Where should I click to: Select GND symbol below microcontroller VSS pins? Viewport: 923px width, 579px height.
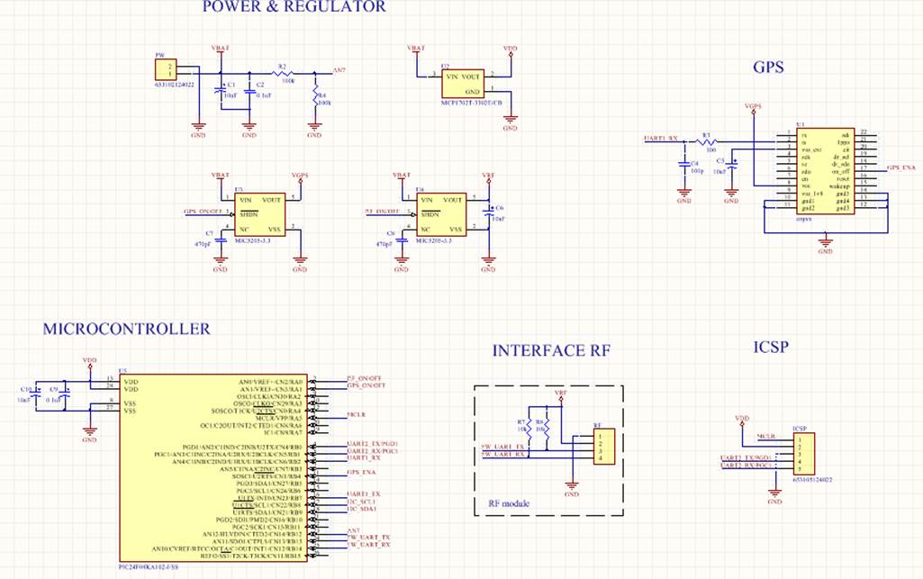coord(89,434)
